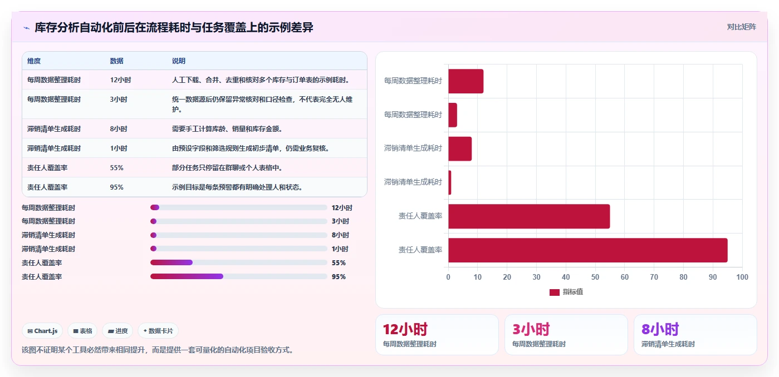Click 责任人覆盖率 label in the 55% table row

pyautogui.click(x=47, y=168)
